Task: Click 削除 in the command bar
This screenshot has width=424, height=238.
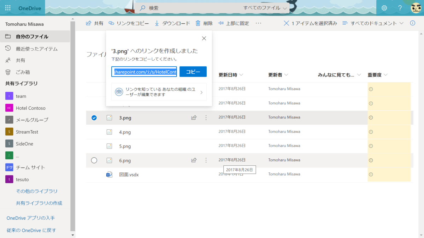Action: [204, 23]
